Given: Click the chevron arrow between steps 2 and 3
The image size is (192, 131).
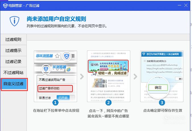Looking at the screenshot, I should pyautogui.click(x=135, y=77).
